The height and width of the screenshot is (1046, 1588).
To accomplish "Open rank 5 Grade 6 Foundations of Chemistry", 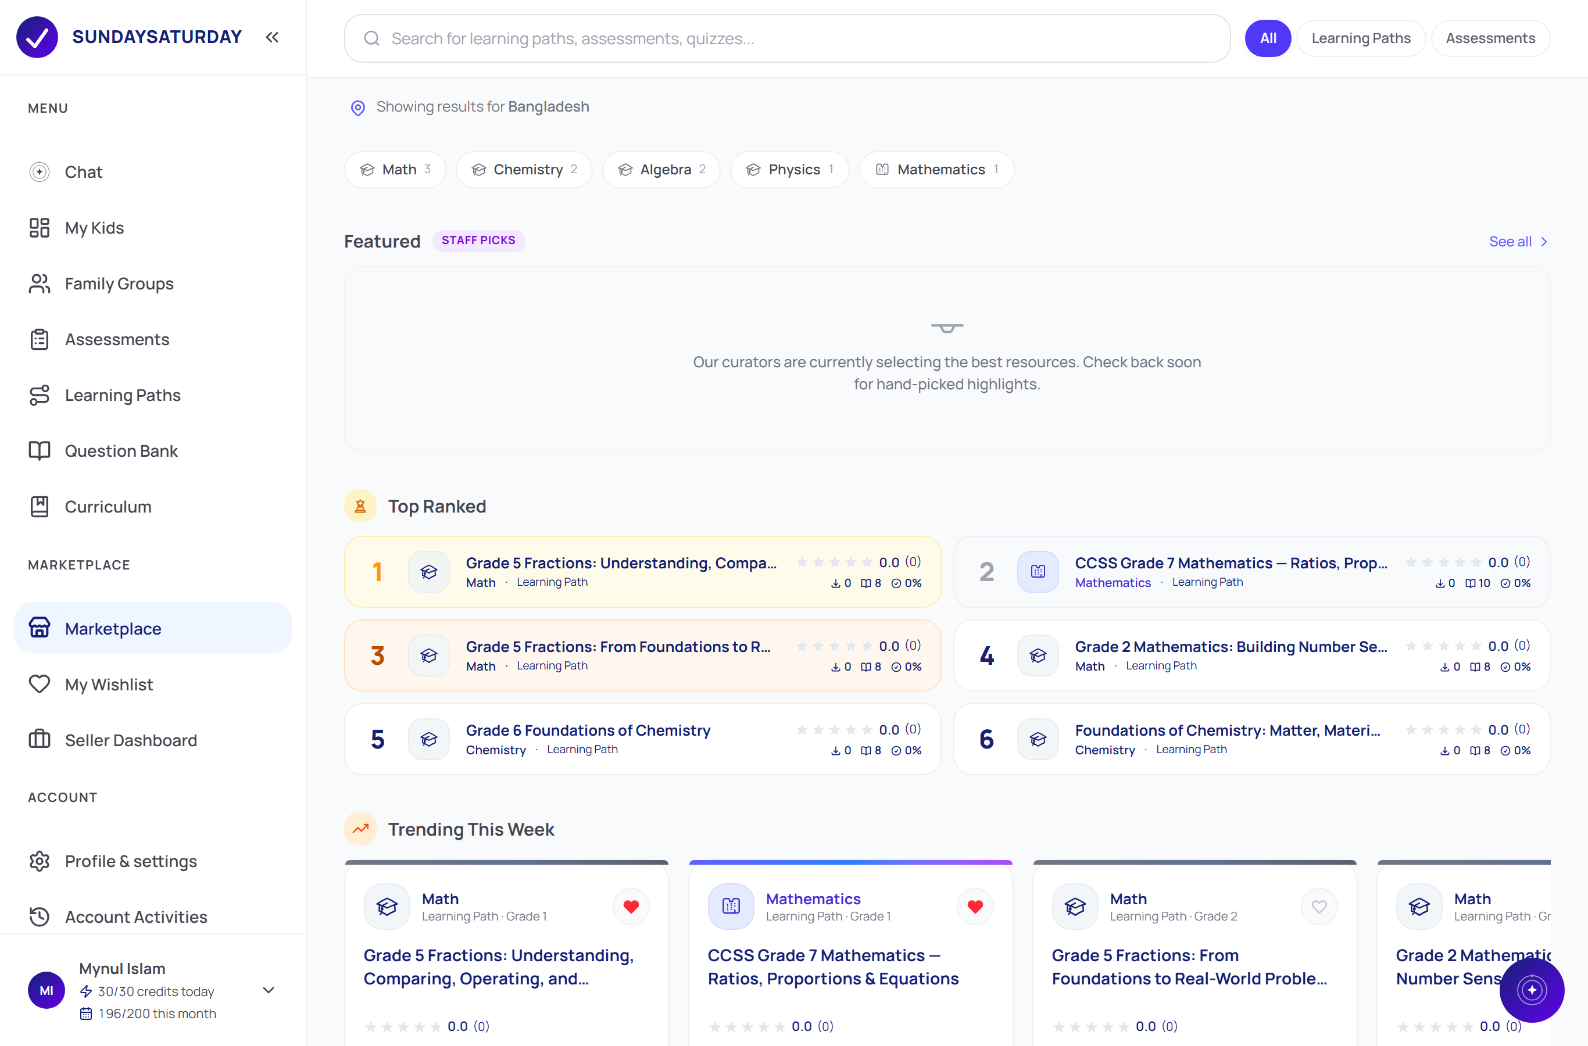I will [642, 739].
